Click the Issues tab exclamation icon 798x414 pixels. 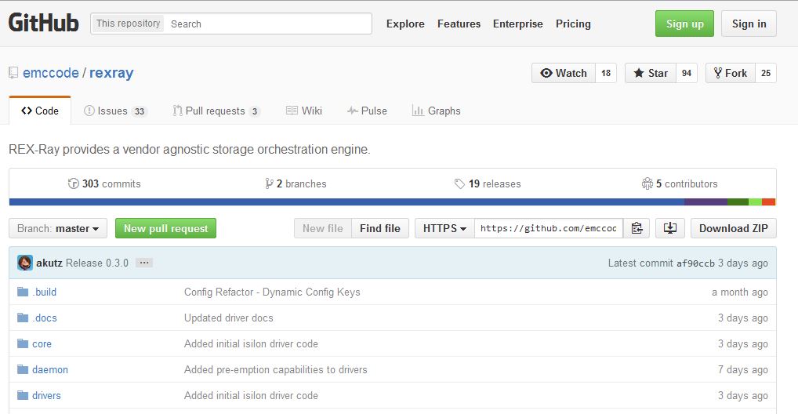pyautogui.click(x=89, y=111)
